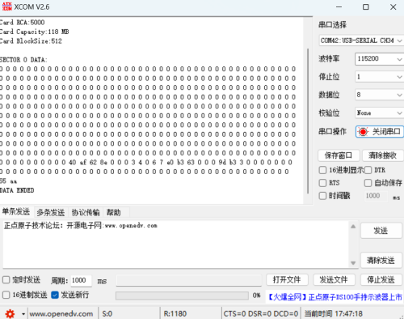Open the DS100 oscilloscope advertisement link
This screenshot has width=404, height=319.
pyautogui.click(x=335, y=297)
